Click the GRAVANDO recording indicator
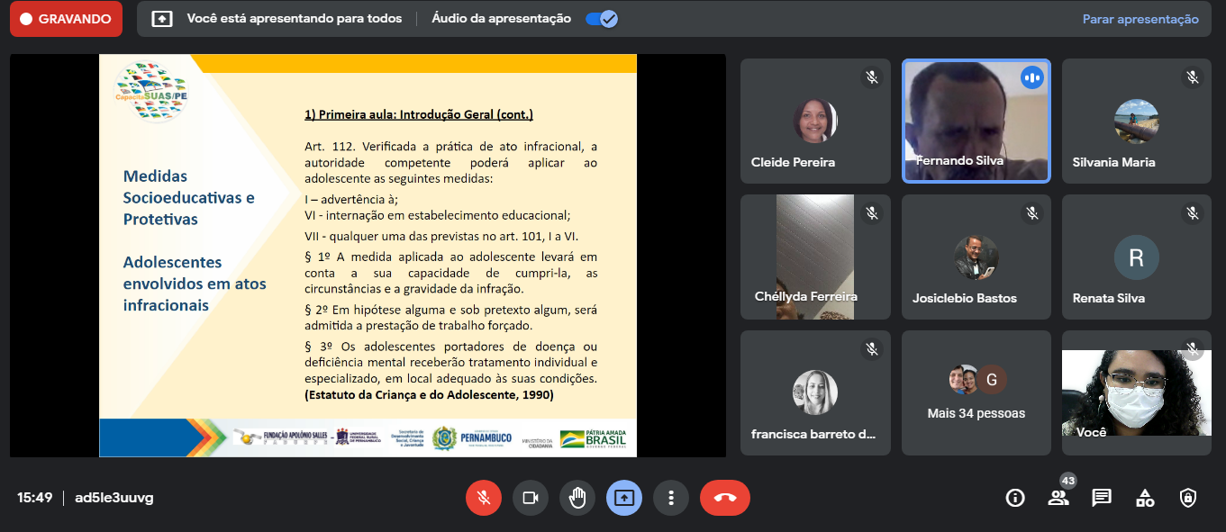 pyautogui.click(x=66, y=19)
